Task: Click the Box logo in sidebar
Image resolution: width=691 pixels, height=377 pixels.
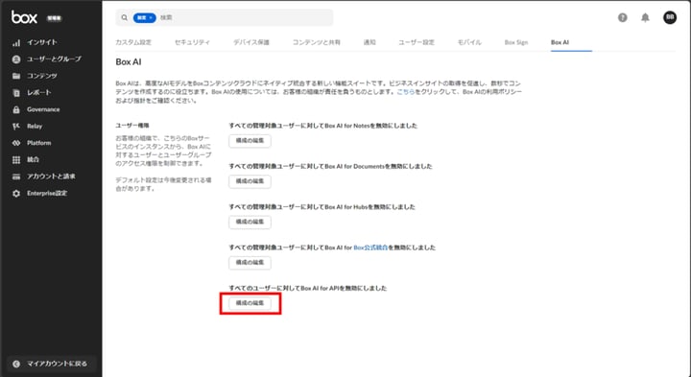Action: (x=24, y=17)
